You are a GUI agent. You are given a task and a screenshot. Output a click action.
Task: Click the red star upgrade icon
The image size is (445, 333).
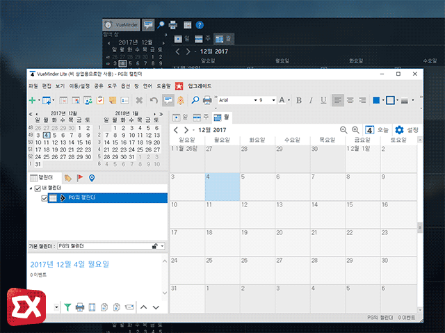(x=179, y=86)
